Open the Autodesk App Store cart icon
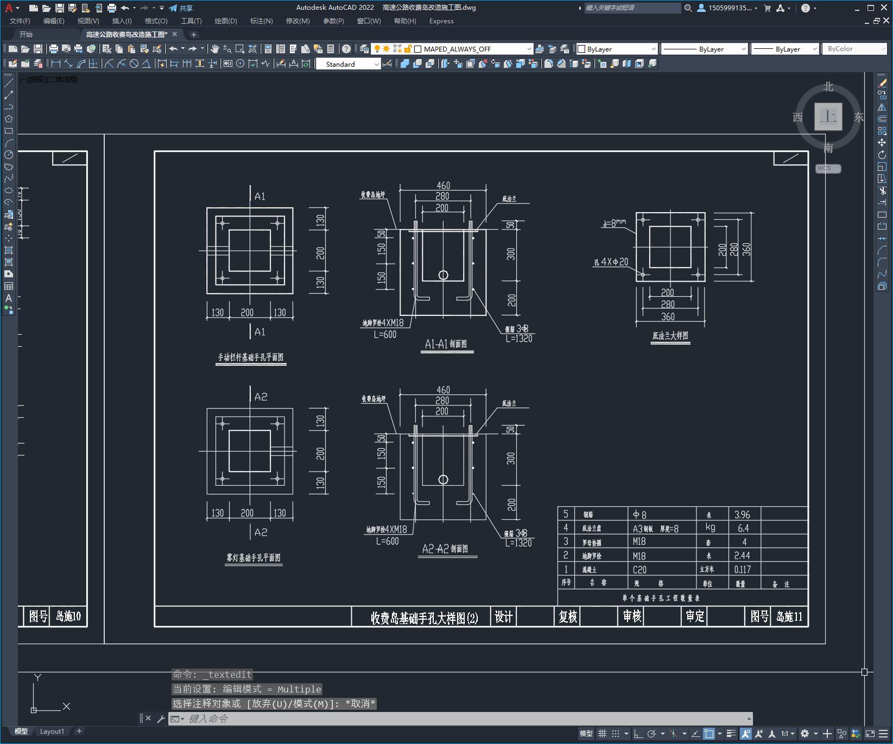This screenshot has width=893, height=744. pos(768,8)
